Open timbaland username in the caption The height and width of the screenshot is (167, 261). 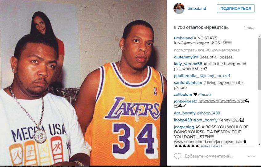[183, 38]
